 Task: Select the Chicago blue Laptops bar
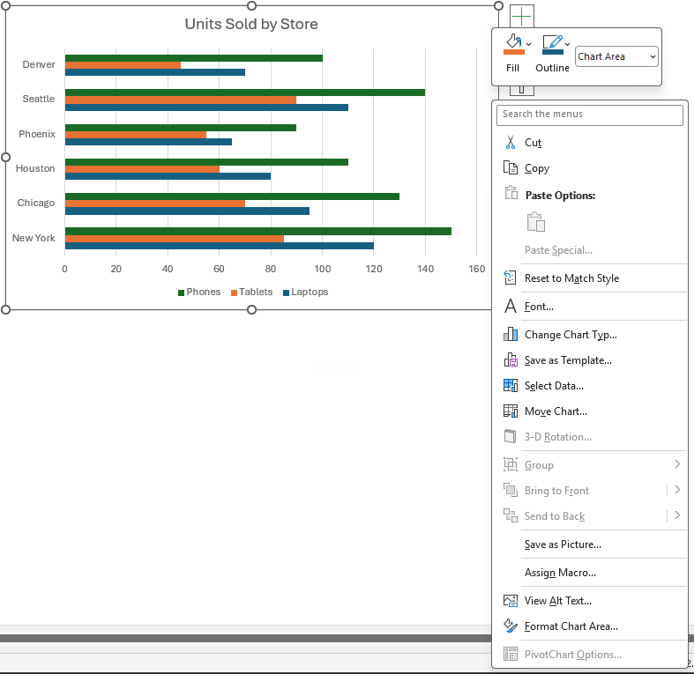click(187, 211)
